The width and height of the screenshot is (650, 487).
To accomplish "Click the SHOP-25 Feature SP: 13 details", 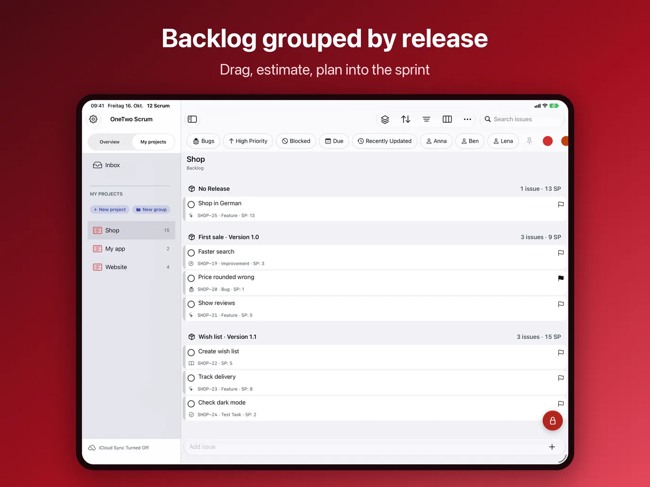I will click(x=226, y=216).
